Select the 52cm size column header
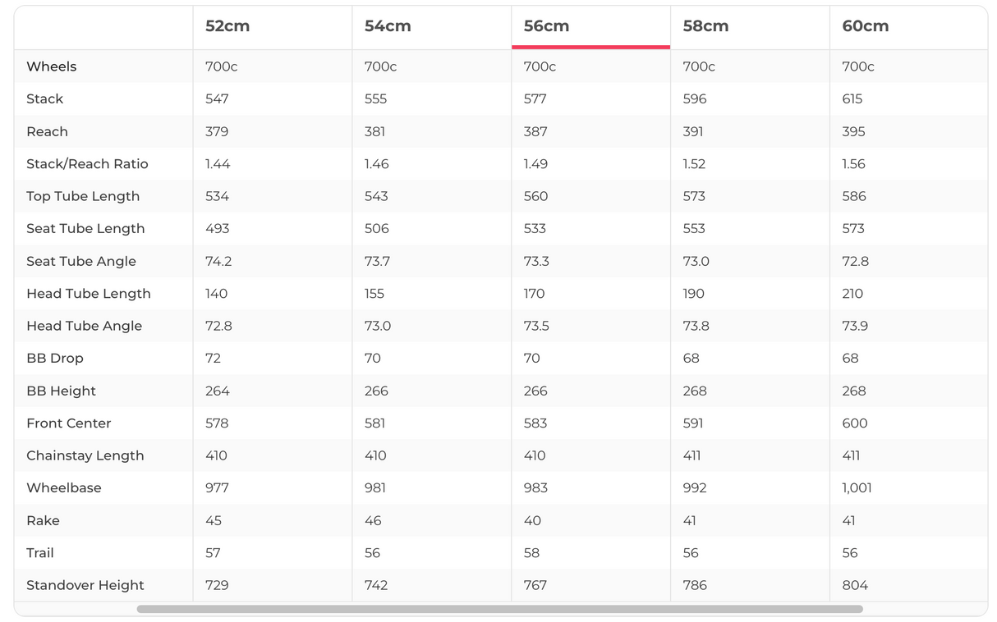997x622 pixels. (x=227, y=26)
